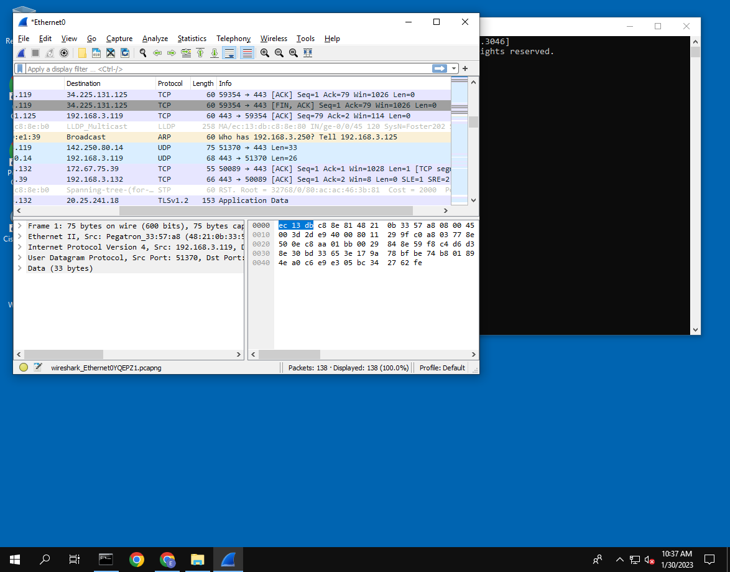The width and height of the screenshot is (730, 572).
Task: Open the File menu
Action: pos(23,39)
